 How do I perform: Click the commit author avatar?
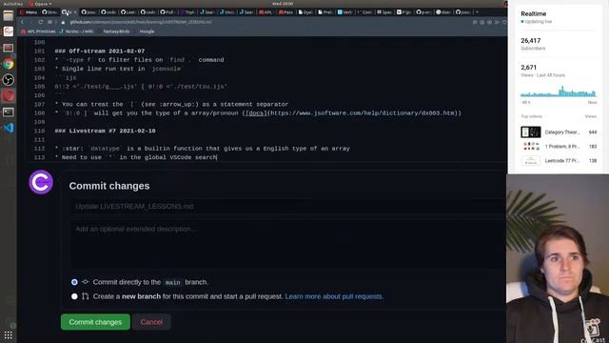pyautogui.click(x=41, y=182)
